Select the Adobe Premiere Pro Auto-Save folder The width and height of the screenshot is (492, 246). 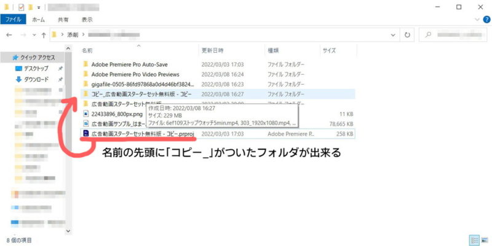coord(129,64)
